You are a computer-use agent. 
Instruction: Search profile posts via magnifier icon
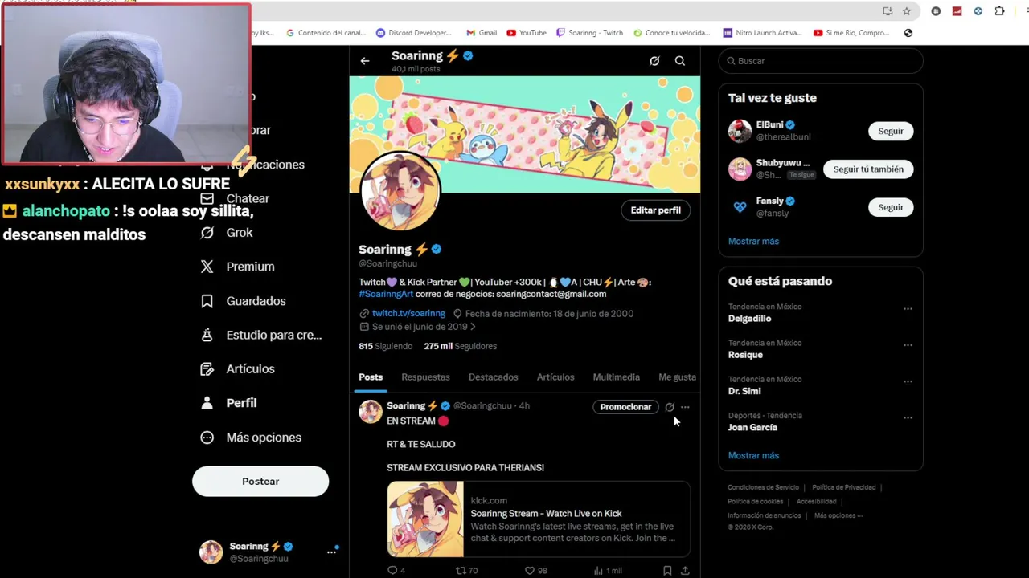[x=680, y=61]
